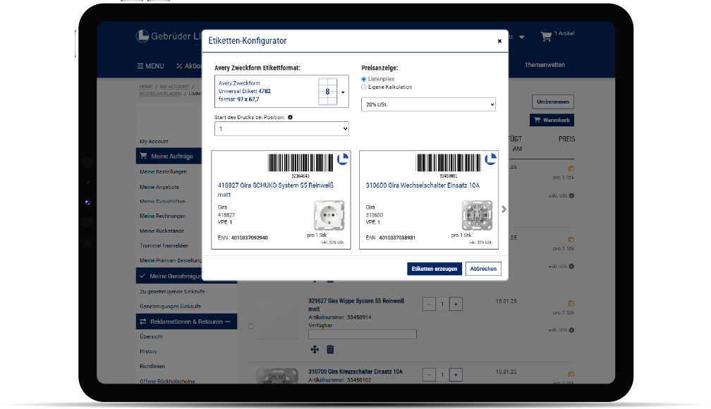Open the print start position dropdown
The image size is (711, 409).
[x=281, y=129]
